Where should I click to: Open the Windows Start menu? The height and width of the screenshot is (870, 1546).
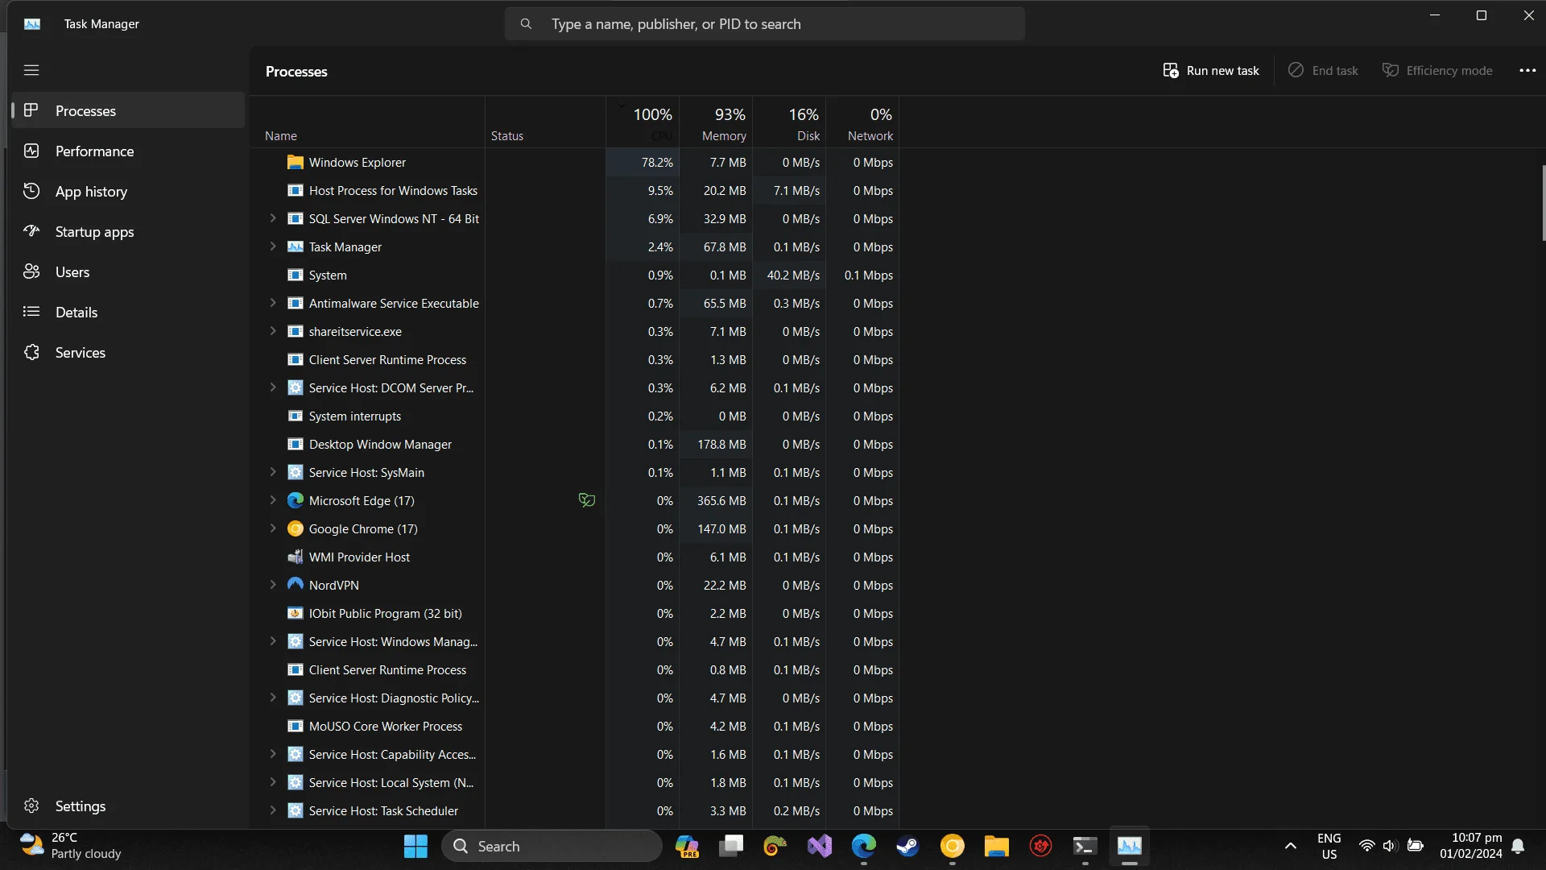pos(415,847)
